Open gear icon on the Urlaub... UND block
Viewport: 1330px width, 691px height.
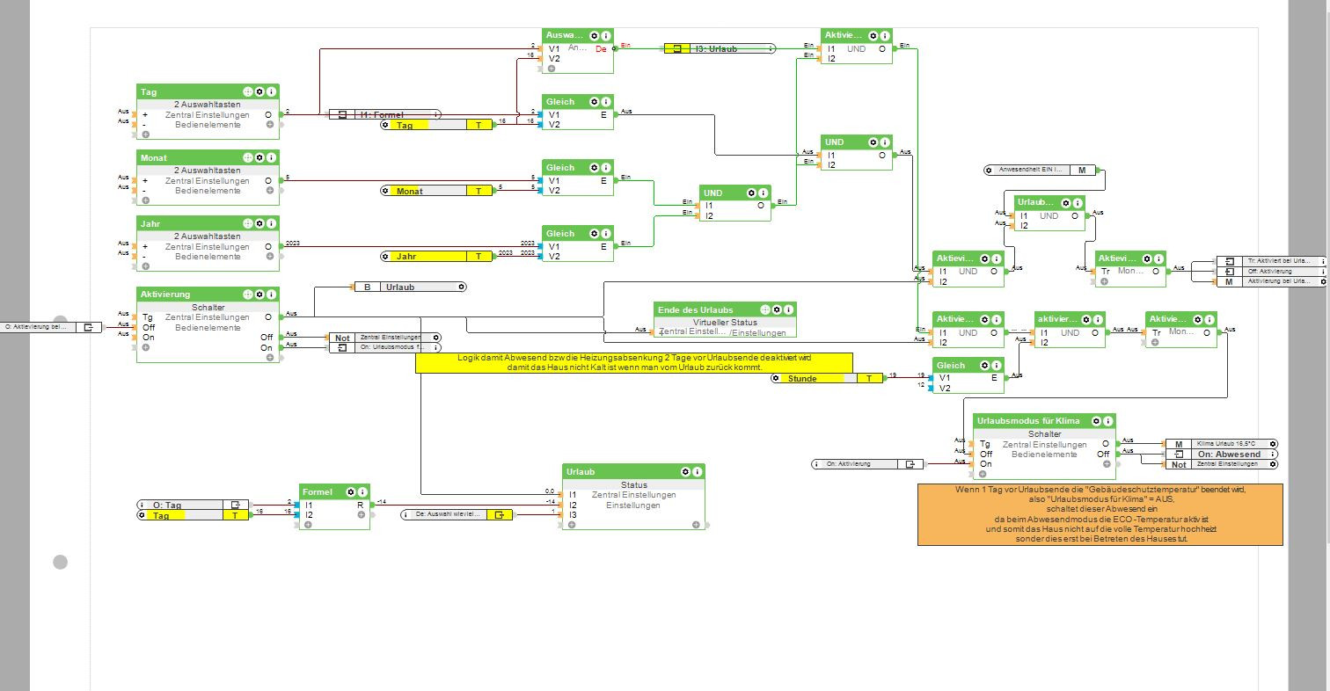1065,202
